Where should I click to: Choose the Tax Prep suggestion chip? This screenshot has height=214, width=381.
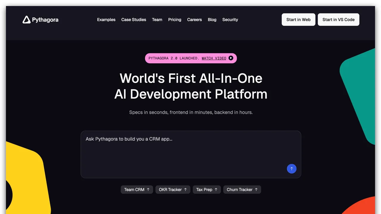coord(207,190)
